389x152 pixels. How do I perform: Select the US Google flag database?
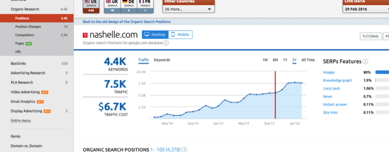click(91, 6)
